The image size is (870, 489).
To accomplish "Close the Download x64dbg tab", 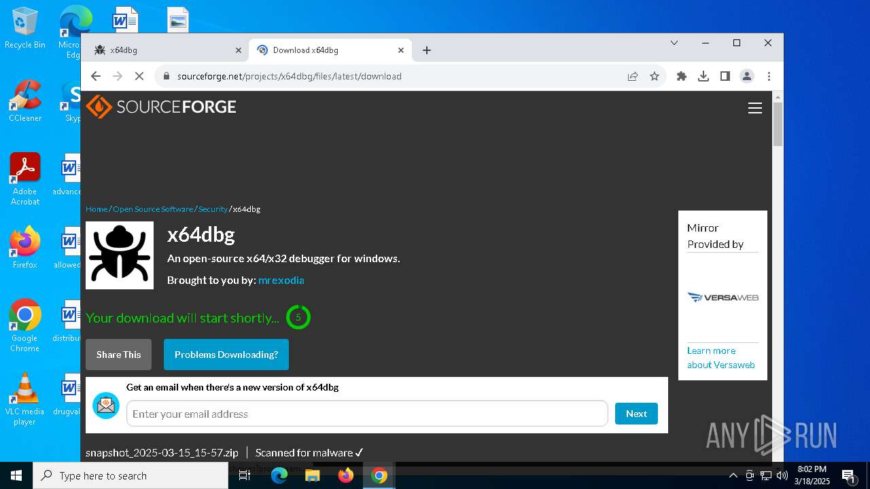I will [401, 50].
